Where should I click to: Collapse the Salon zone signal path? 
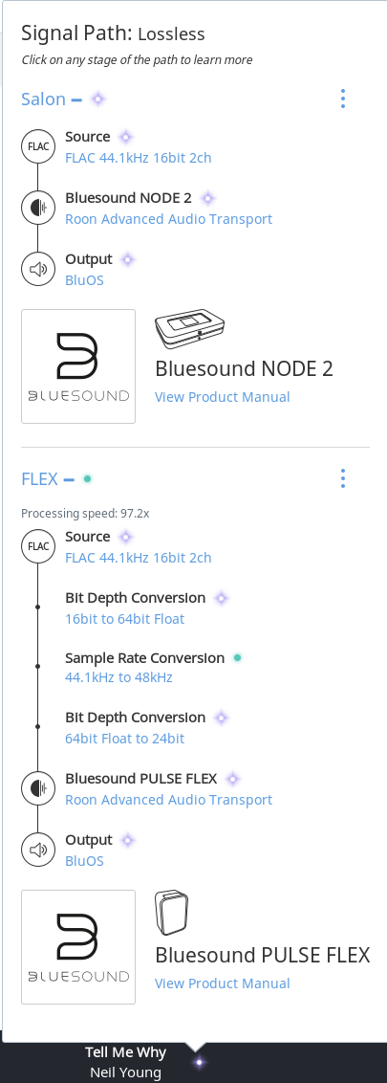(76, 99)
